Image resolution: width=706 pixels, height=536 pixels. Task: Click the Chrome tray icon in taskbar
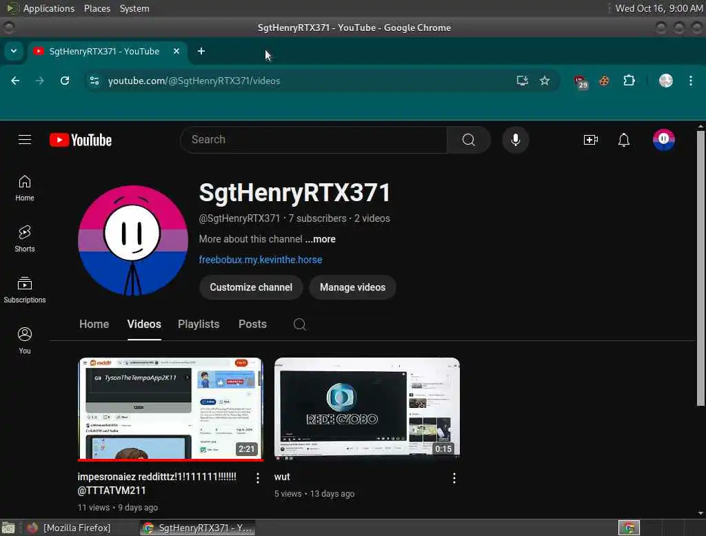pyautogui.click(x=629, y=528)
